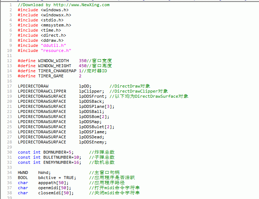259x199 pixels.
Task: Click the DirectDrawSurface对象 comment on line 19
Action: coord(149,97)
